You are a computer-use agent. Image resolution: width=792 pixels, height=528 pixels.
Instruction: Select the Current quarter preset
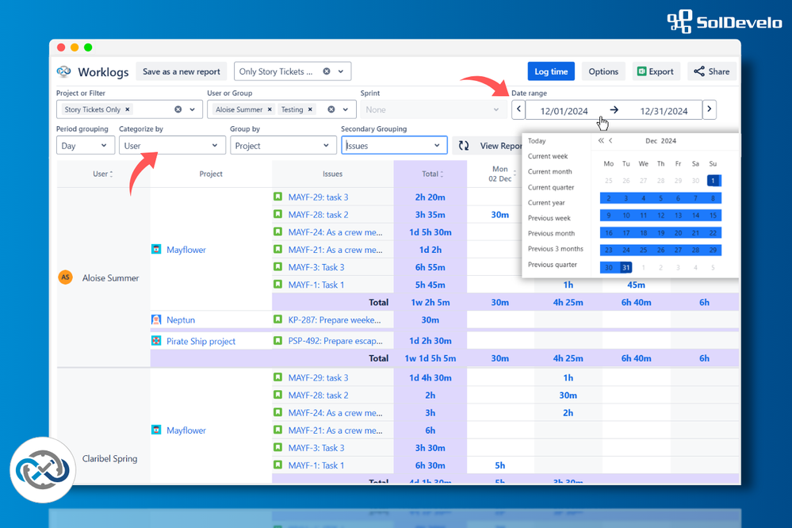point(550,187)
